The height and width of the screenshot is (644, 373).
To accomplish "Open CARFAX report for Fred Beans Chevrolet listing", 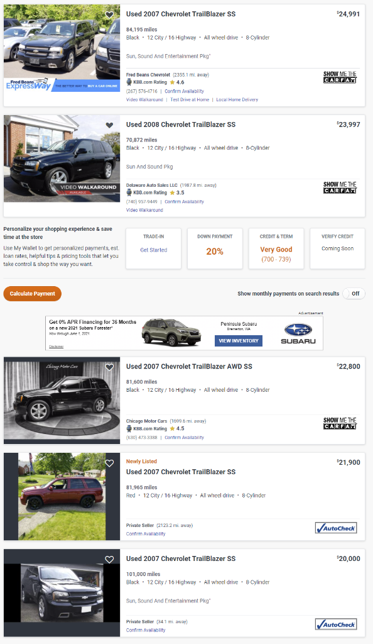I will tap(340, 77).
